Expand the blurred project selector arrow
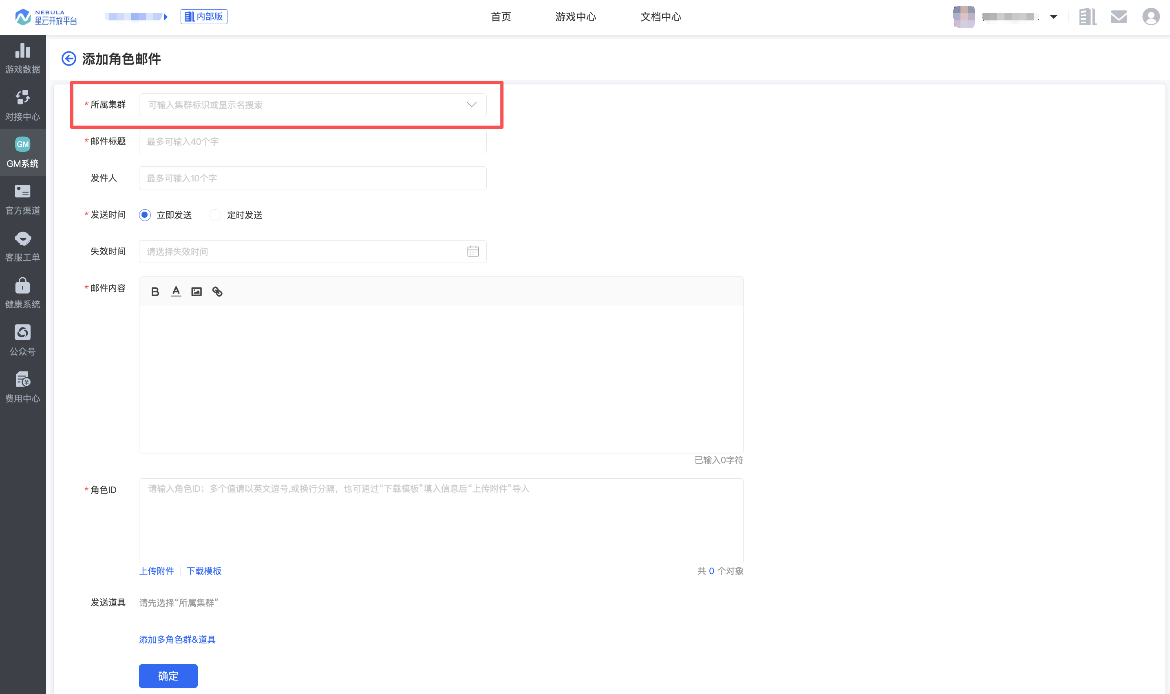1170x694 pixels. pyautogui.click(x=166, y=17)
